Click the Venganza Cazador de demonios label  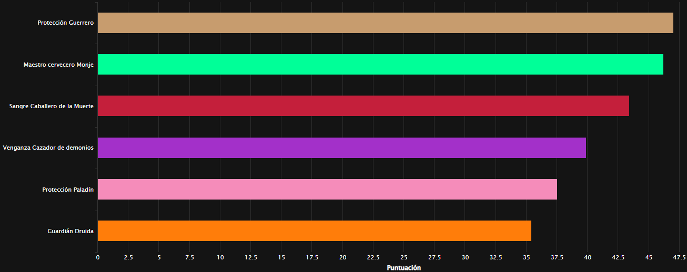48,148
